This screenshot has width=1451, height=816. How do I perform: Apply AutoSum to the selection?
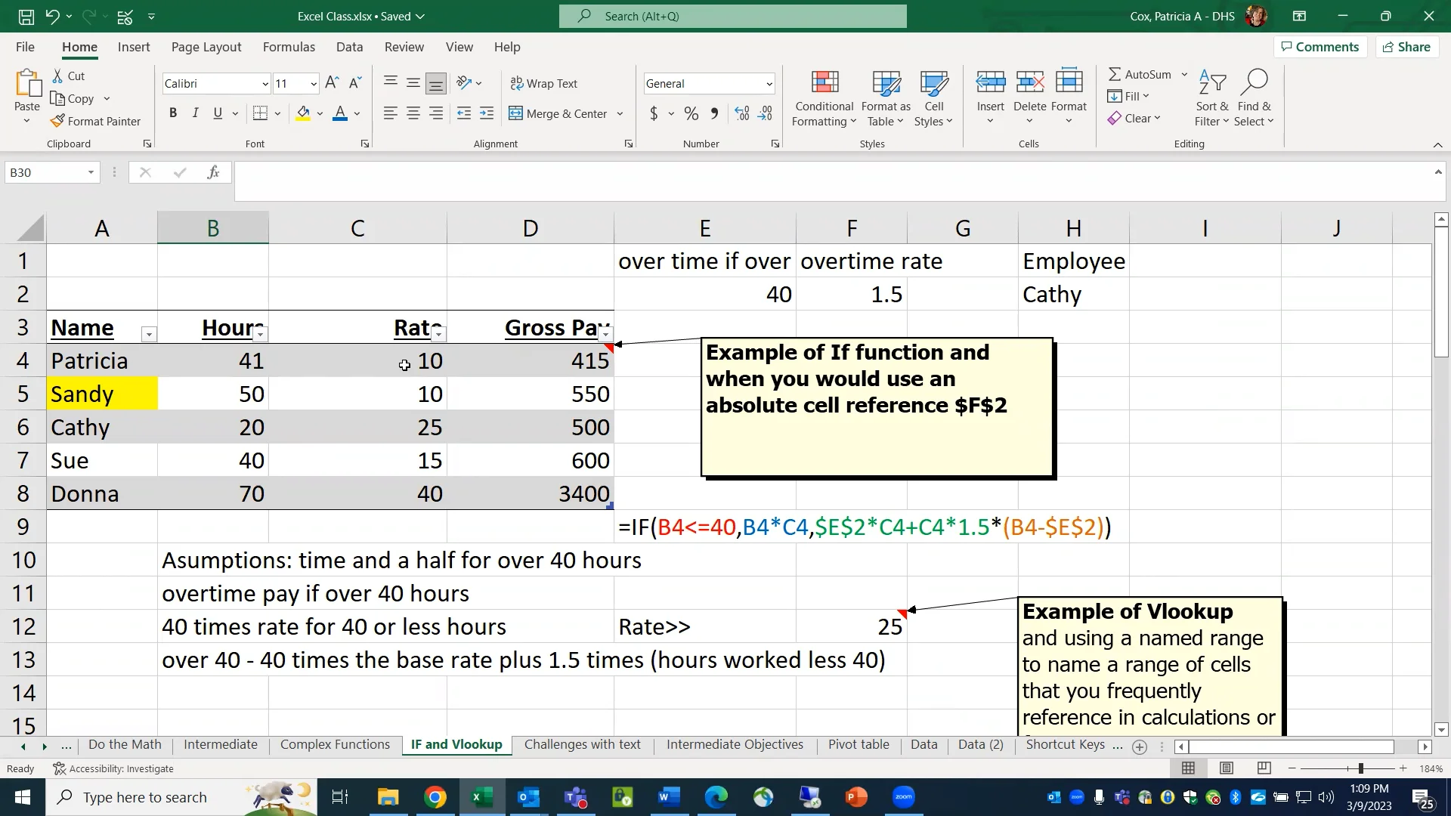(x=1140, y=73)
